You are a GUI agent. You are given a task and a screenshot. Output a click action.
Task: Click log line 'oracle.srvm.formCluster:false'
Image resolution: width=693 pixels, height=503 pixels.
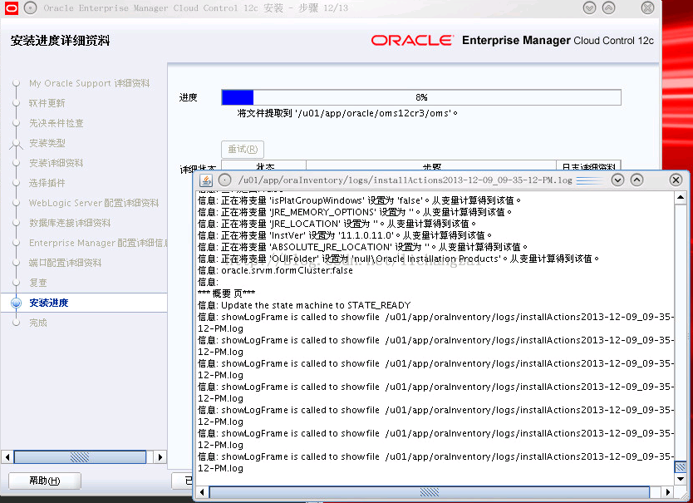click(275, 270)
